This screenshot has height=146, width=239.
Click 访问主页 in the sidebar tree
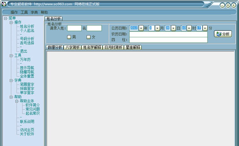27,130
